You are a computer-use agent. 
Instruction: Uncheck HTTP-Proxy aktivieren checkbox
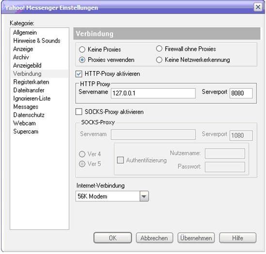79,74
